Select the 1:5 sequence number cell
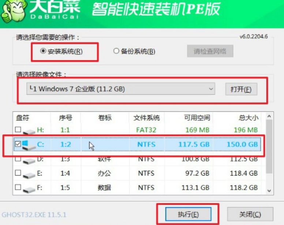The height and width of the screenshot is (225, 284). pyautogui.click(x=65, y=188)
